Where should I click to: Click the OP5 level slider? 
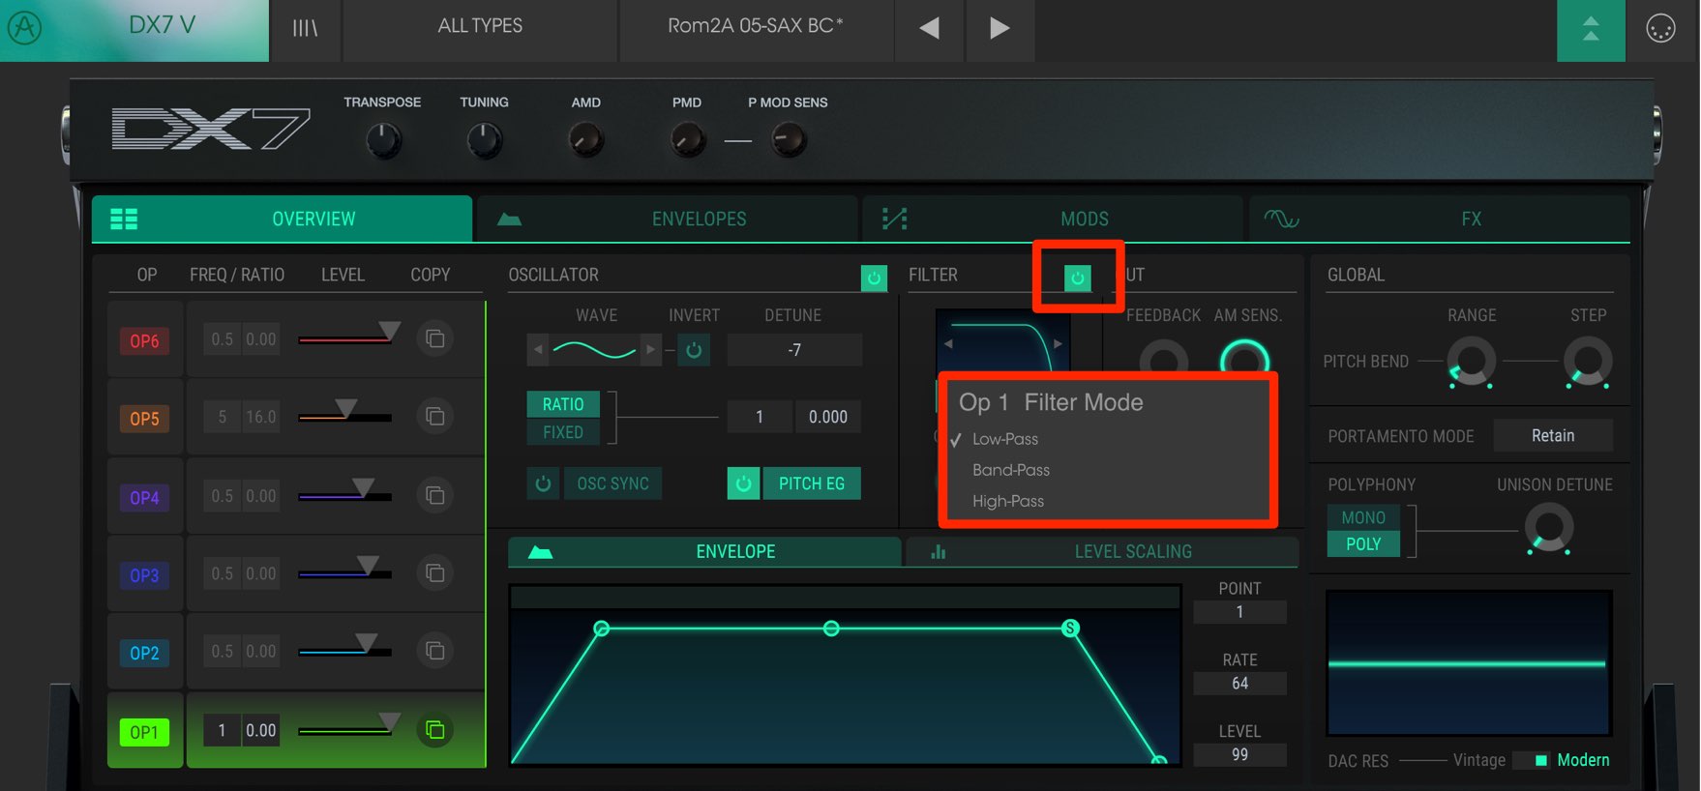click(x=344, y=413)
